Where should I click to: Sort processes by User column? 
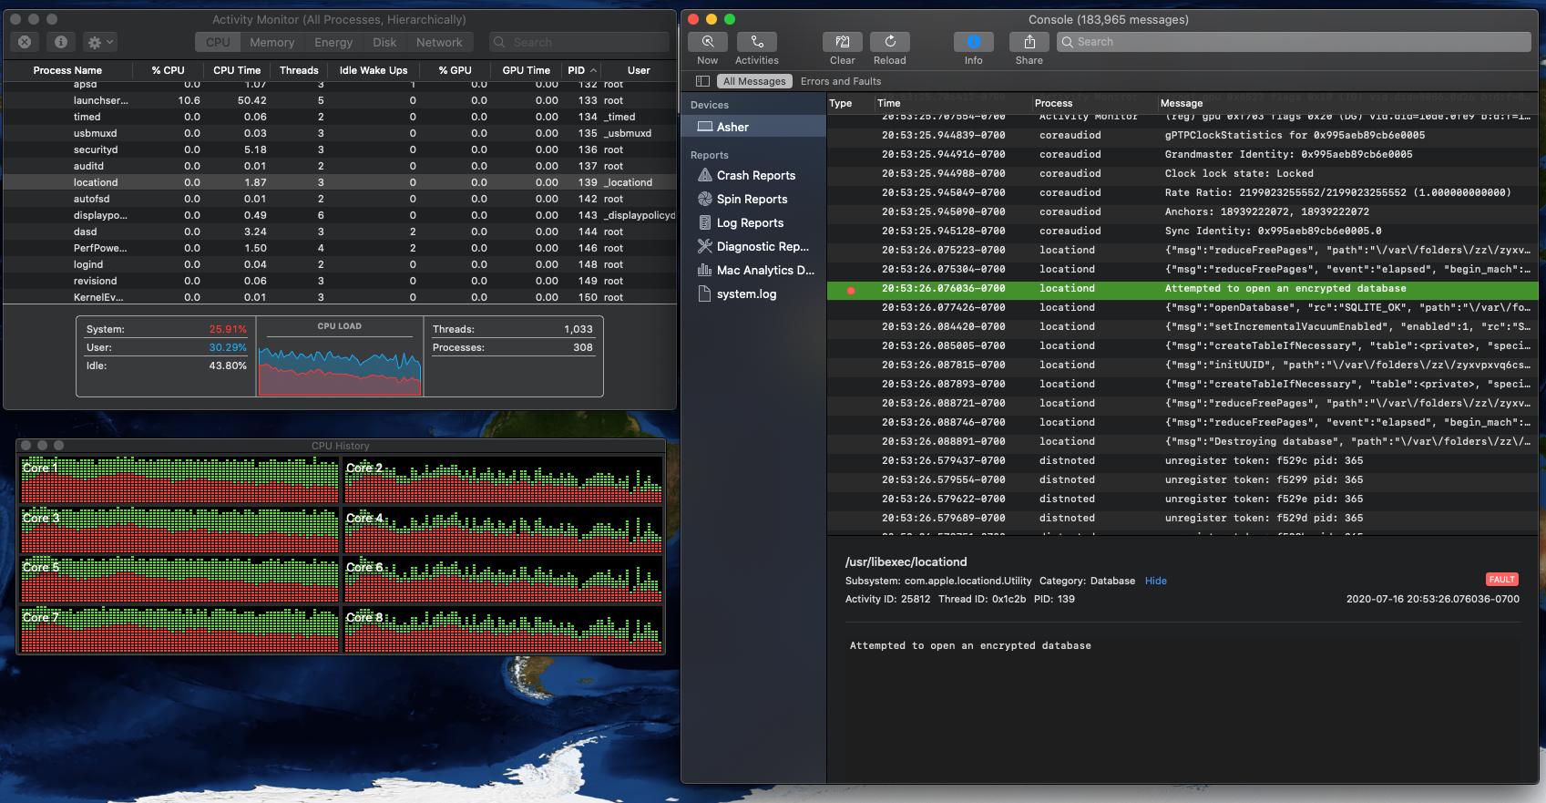click(x=639, y=70)
